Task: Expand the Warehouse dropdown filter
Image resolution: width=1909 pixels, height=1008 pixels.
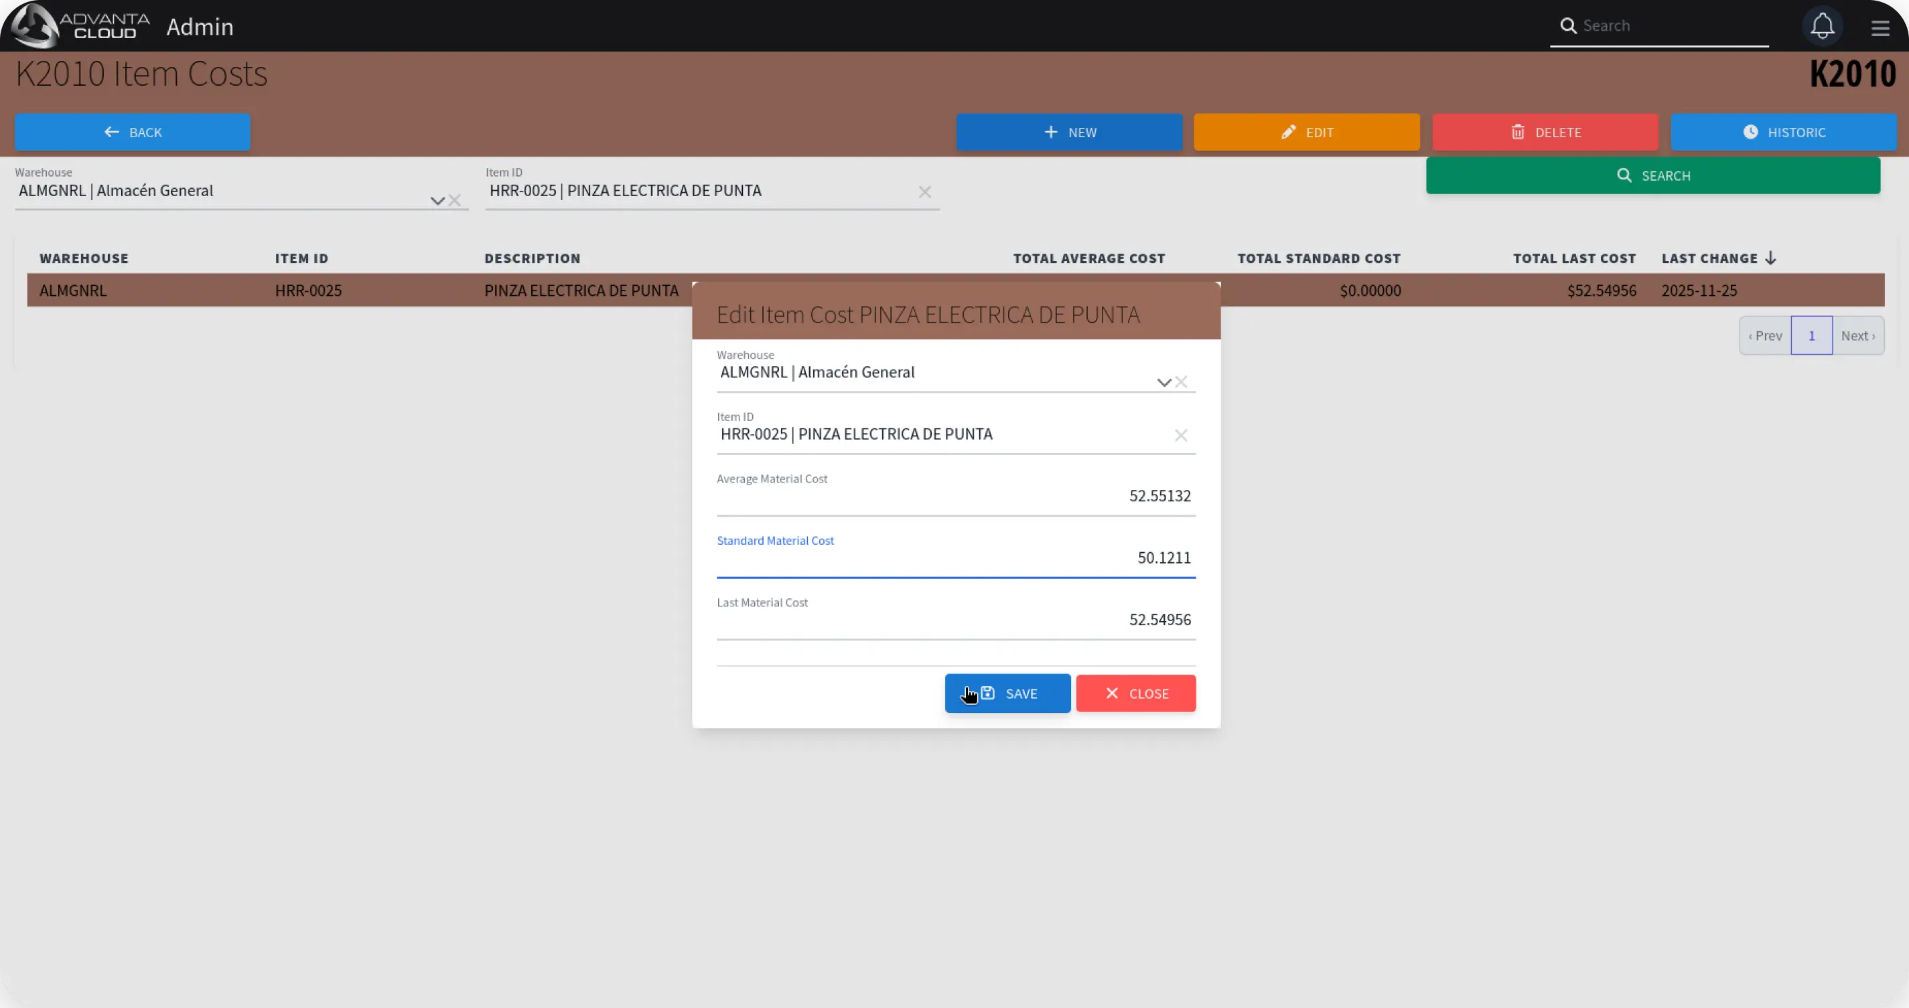Action: click(x=437, y=201)
